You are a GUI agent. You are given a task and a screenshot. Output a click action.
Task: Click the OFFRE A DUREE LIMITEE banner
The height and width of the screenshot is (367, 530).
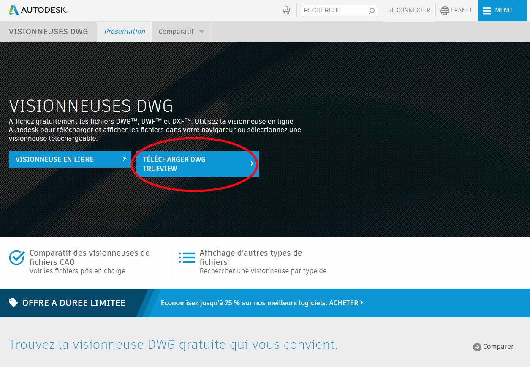74,303
